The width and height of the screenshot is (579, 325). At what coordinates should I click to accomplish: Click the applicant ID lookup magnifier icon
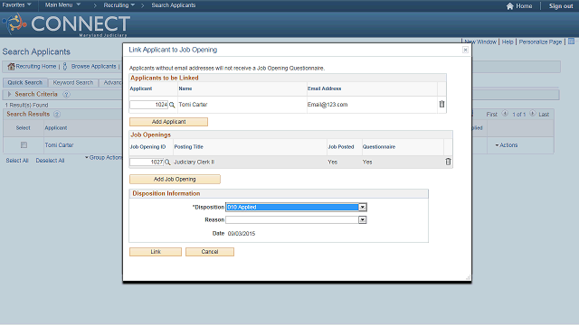pyautogui.click(x=172, y=105)
